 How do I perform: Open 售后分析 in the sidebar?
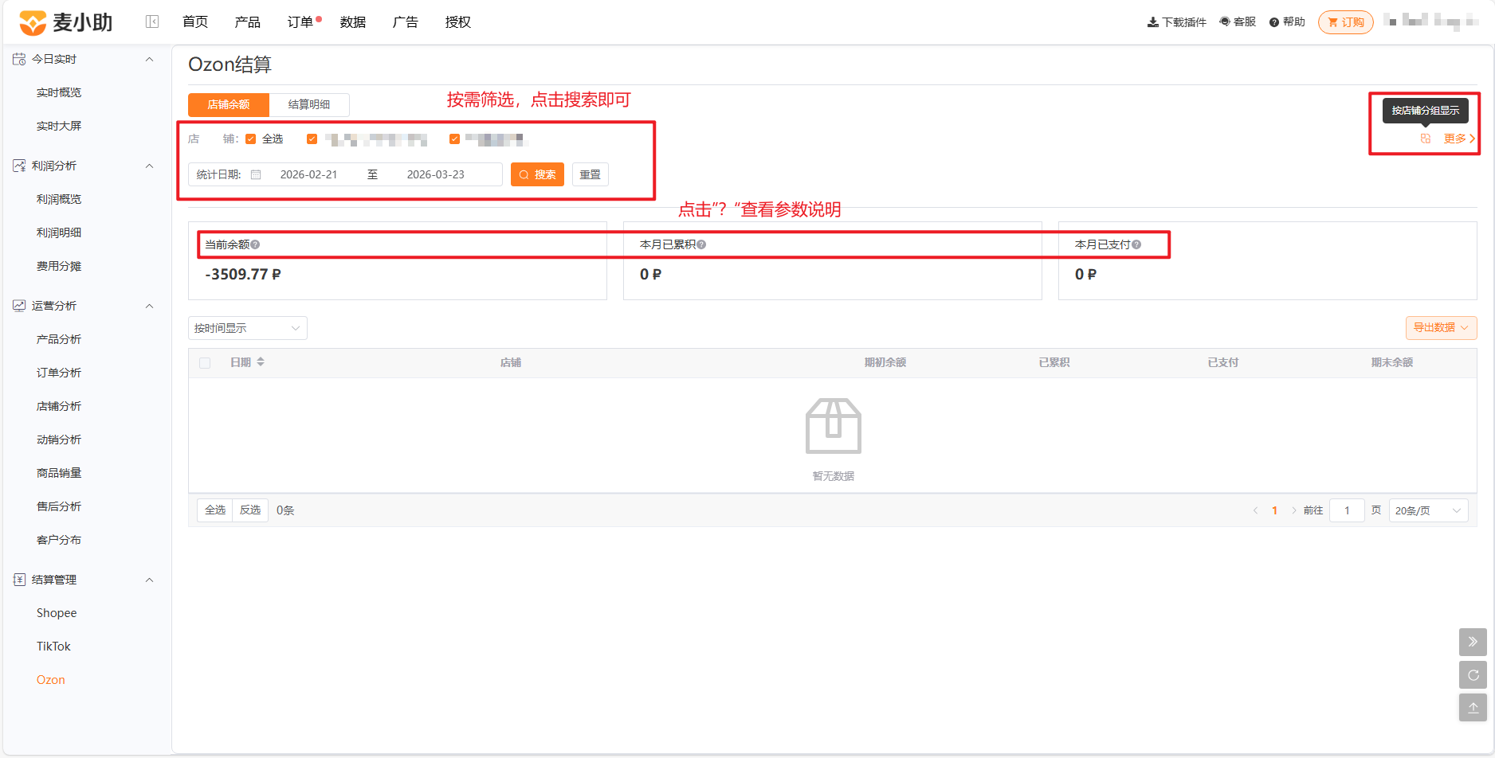59,506
